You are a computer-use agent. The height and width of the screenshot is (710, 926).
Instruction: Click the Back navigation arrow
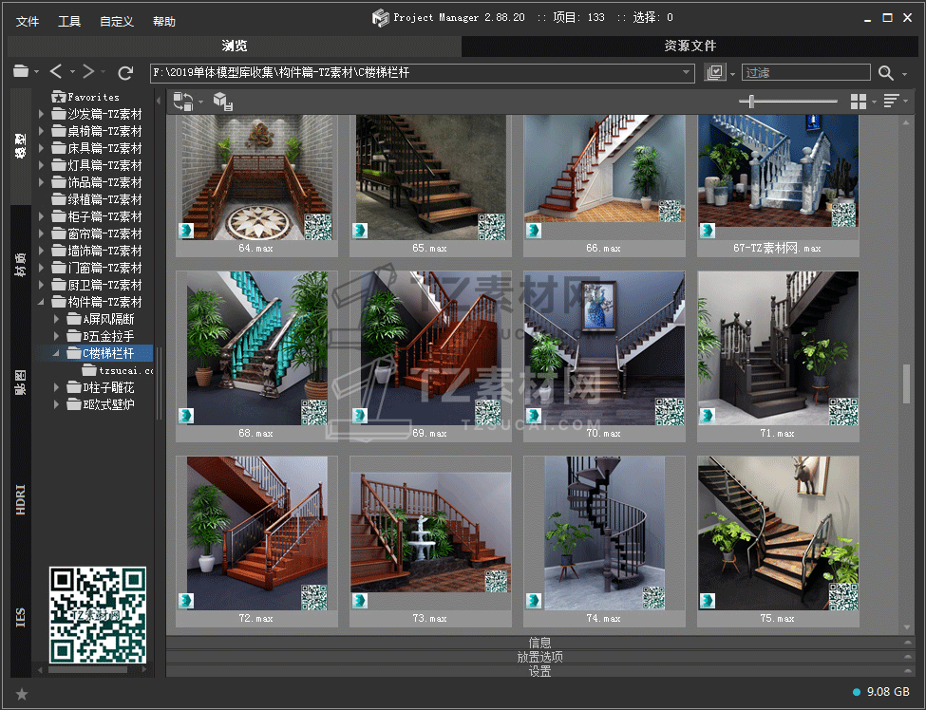tap(55, 72)
